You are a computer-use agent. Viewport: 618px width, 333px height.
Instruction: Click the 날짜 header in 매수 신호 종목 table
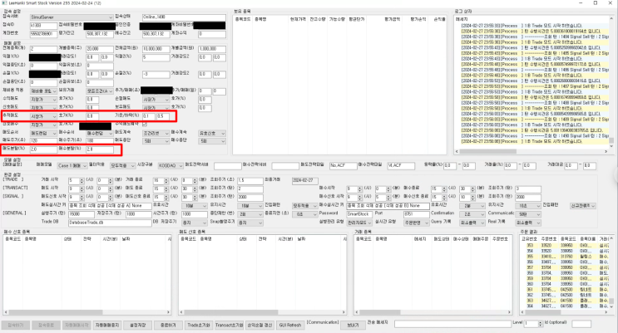[x=125, y=239]
